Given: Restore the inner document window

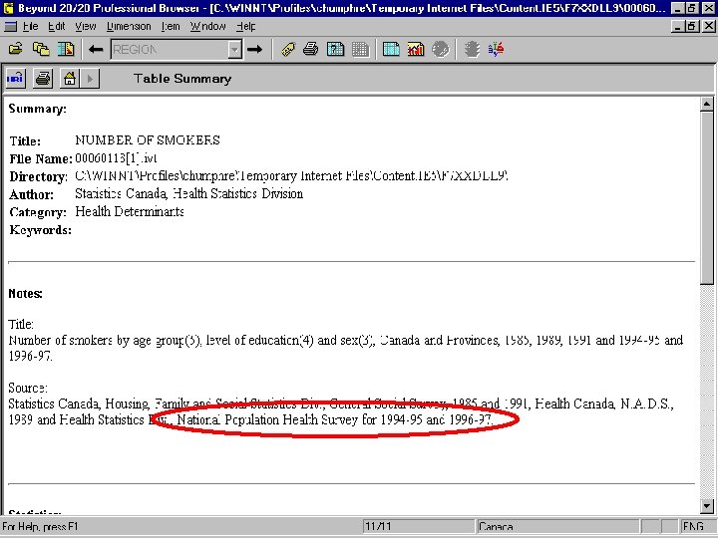Looking at the screenshot, I should (692, 27).
